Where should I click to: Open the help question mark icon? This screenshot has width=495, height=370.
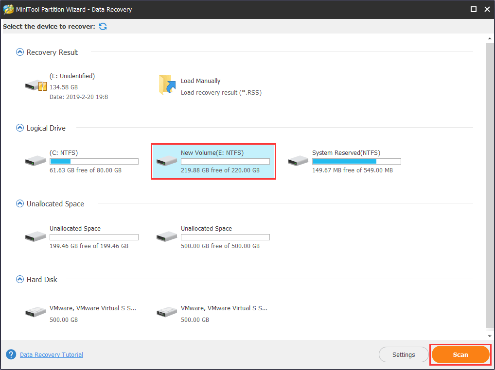tap(10, 354)
